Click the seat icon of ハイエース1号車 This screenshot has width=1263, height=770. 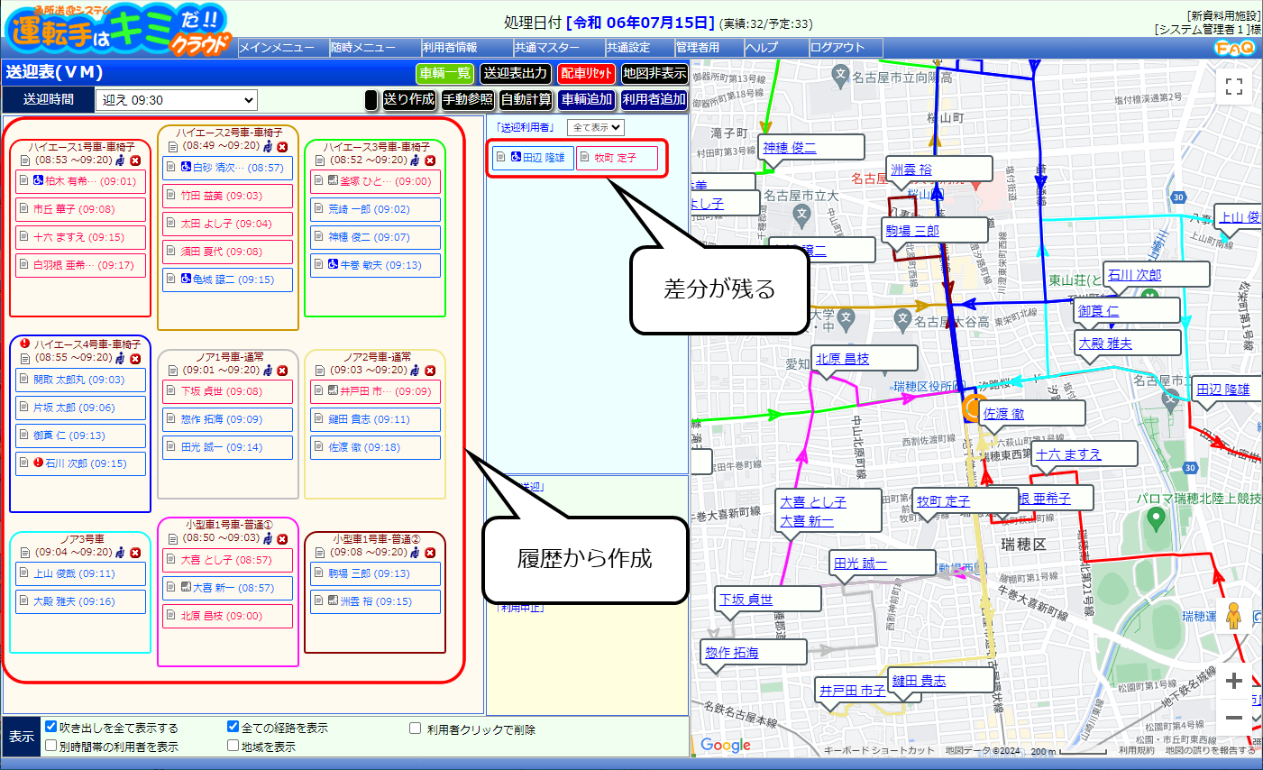tap(122, 160)
